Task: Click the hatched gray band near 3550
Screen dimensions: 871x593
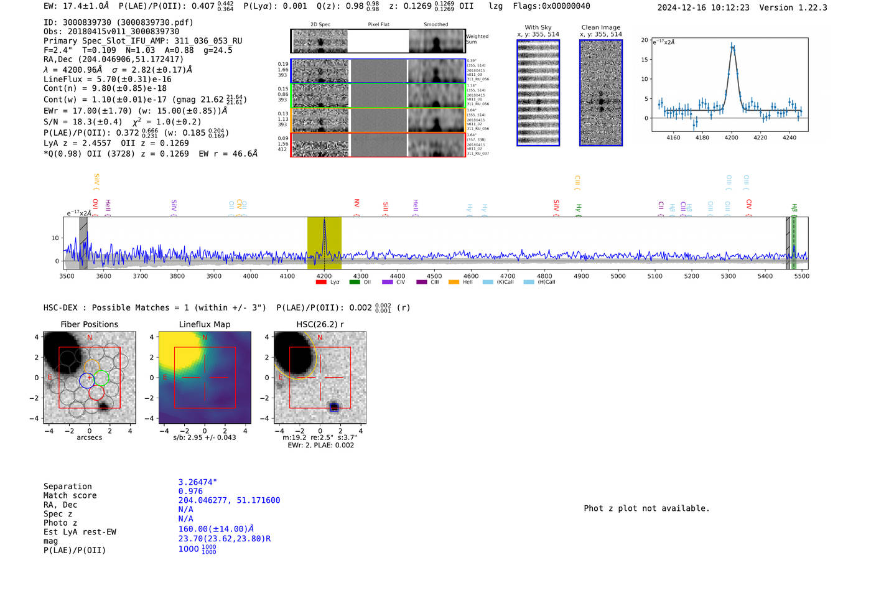Action: [x=83, y=243]
